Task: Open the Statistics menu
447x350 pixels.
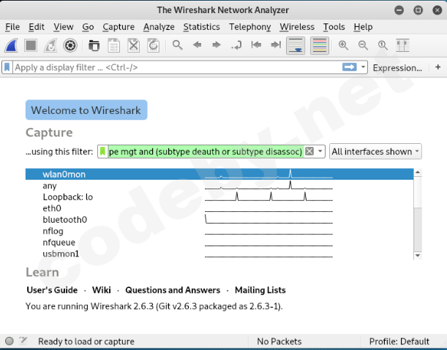Action: pos(201,27)
